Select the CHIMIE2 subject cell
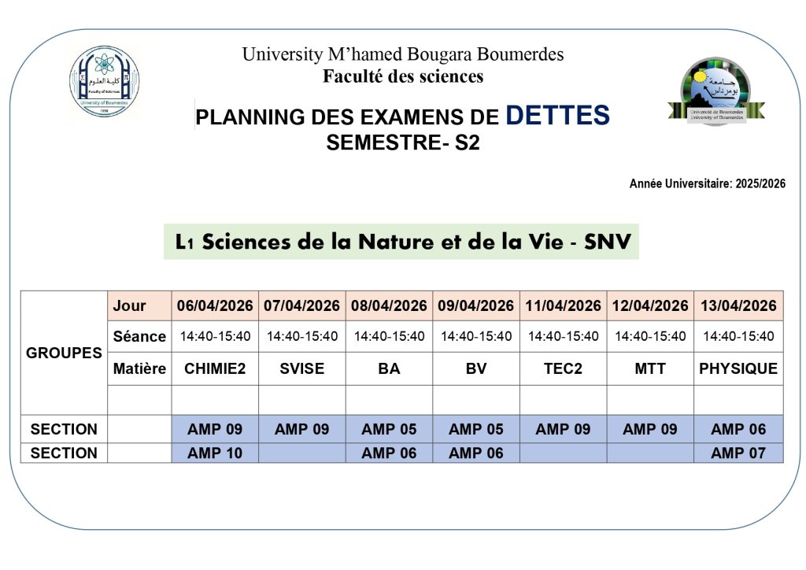 pyautogui.click(x=215, y=368)
